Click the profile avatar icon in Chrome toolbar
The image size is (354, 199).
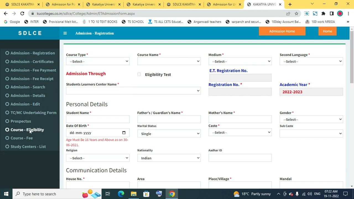tap(340, 13)
